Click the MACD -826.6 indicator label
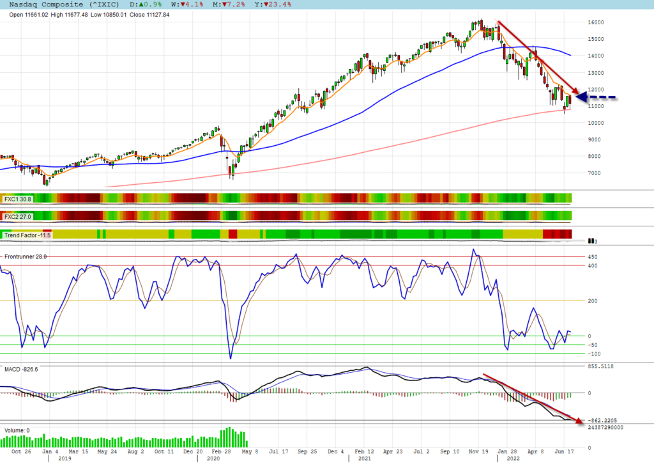654x470 pixels. [x=21, y=370]
